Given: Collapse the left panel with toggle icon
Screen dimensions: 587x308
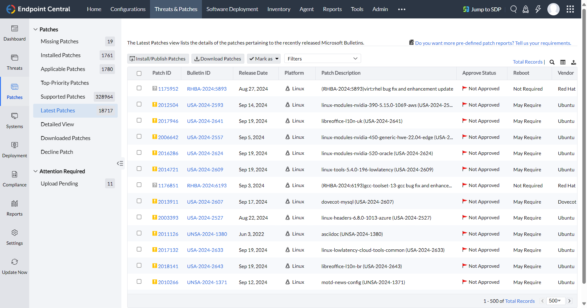Looking at the screenshot, I should point(120,163).
